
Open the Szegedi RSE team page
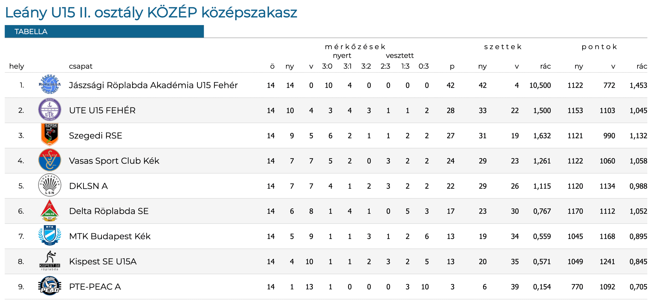(x=95, y=136)
